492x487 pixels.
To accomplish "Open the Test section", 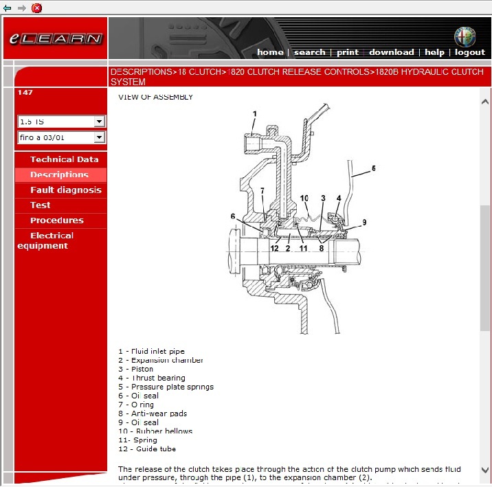I will click(x=40, y=205).
